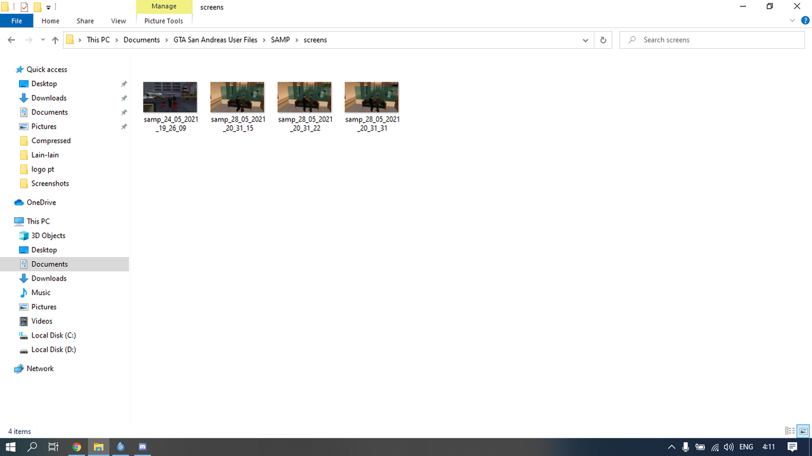Open the address bar history dropdown

pyautogui.click(x=585, y=40)
